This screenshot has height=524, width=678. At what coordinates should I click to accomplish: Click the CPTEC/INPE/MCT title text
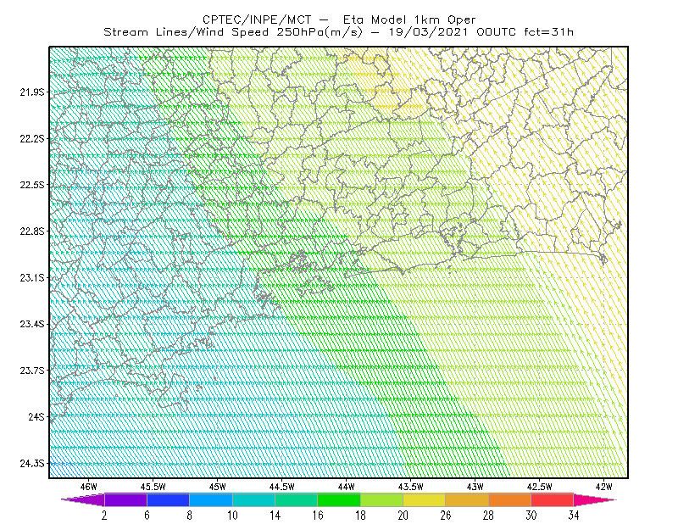click(x=257, y=20)
